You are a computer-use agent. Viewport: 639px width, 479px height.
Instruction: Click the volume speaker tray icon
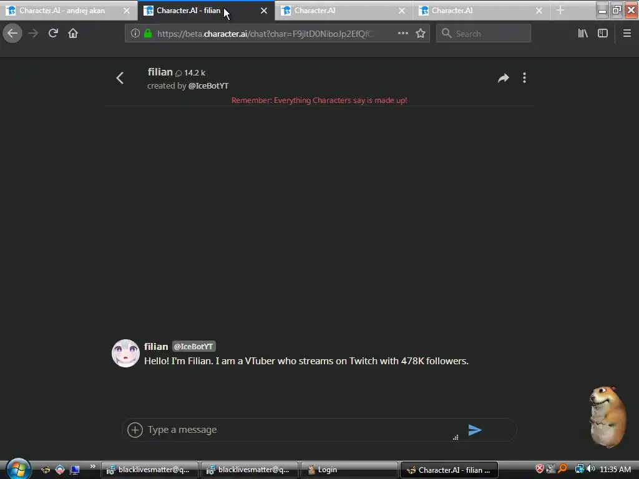[x=590, y=469]
